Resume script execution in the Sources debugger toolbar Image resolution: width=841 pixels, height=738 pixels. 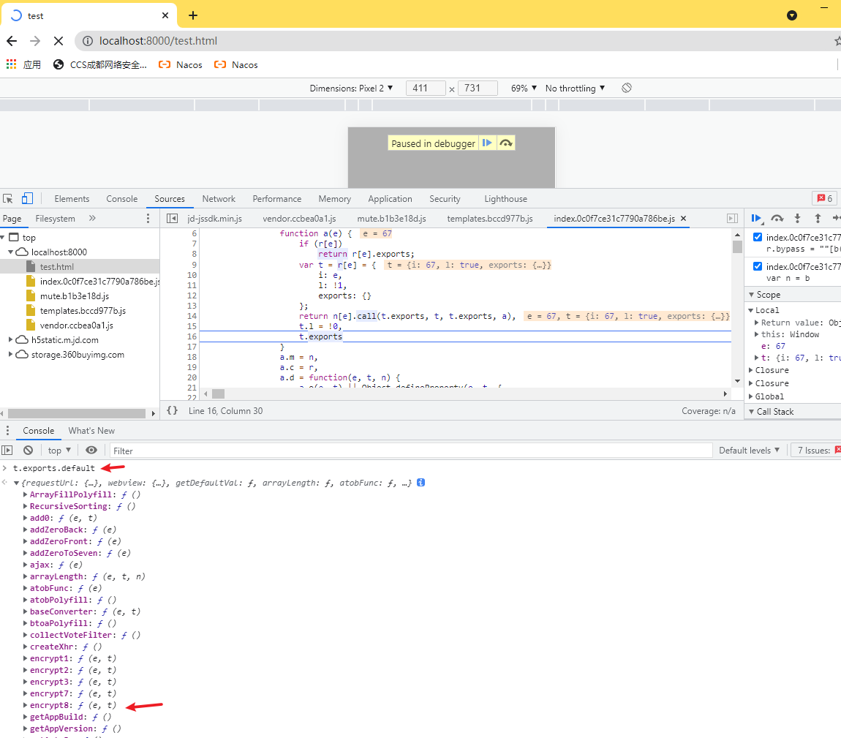[x=757, y=218]
